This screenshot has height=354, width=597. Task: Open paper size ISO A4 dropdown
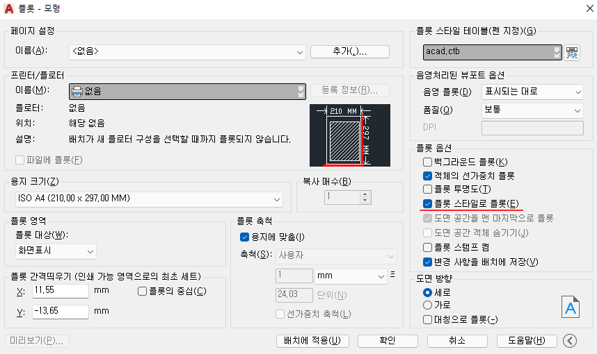(x=150, y=199)
